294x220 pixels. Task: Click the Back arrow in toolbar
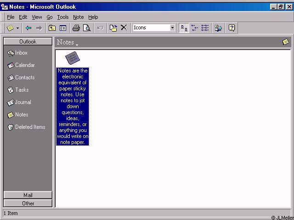coord(28,28)
